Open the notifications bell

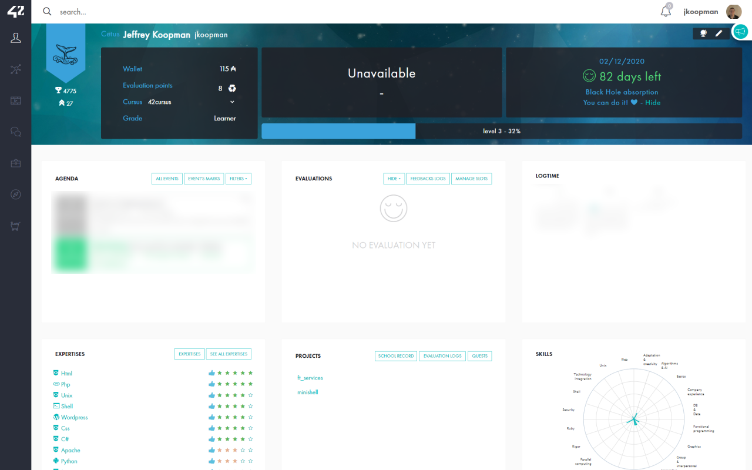[x=666, y=11]
